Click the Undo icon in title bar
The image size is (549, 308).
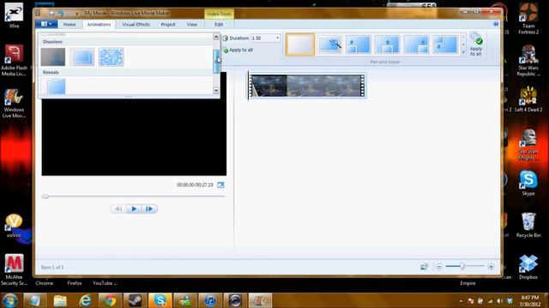click(x=61, y=14)
